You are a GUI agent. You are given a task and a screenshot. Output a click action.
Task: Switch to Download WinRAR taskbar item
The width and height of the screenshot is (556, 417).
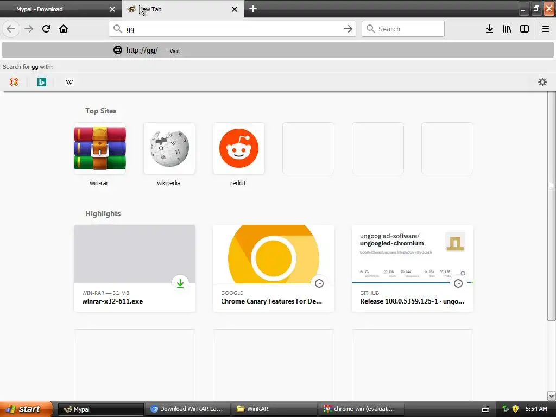tap(188, 409)
